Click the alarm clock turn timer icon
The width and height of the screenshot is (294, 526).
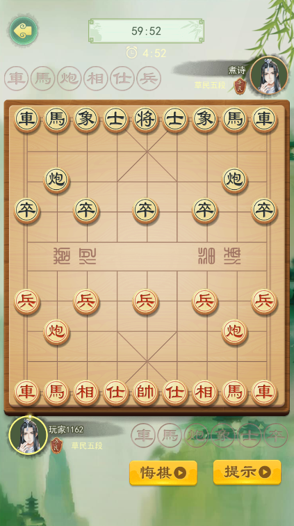pos(131,52)
